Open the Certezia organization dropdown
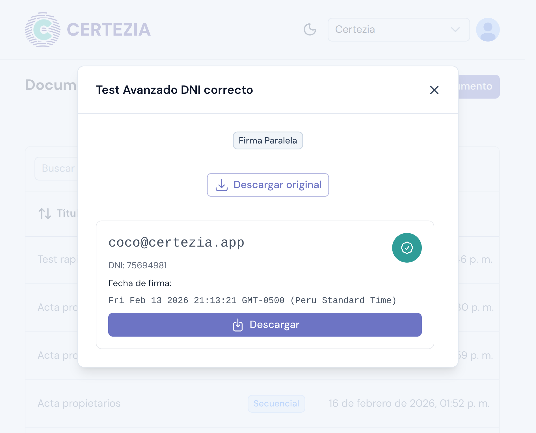Viewport: 536px width, 433px height. [398, 30]
